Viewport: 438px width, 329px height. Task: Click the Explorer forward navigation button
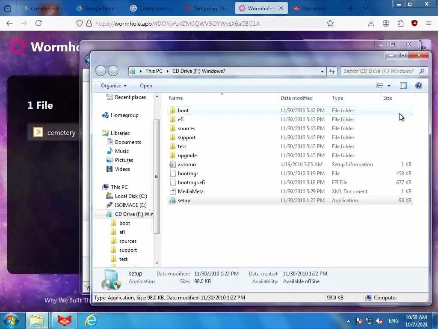click(x=113, y=71)
